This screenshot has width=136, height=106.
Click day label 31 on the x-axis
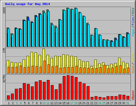tap(127, 103)
